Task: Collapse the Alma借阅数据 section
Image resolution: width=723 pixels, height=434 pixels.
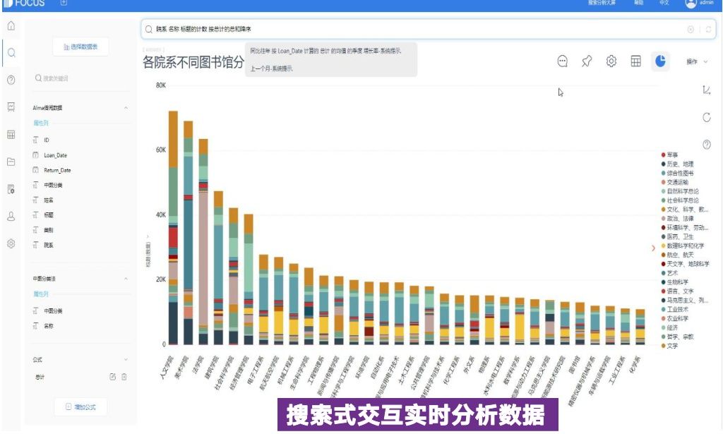Action: tap(126, 108)
